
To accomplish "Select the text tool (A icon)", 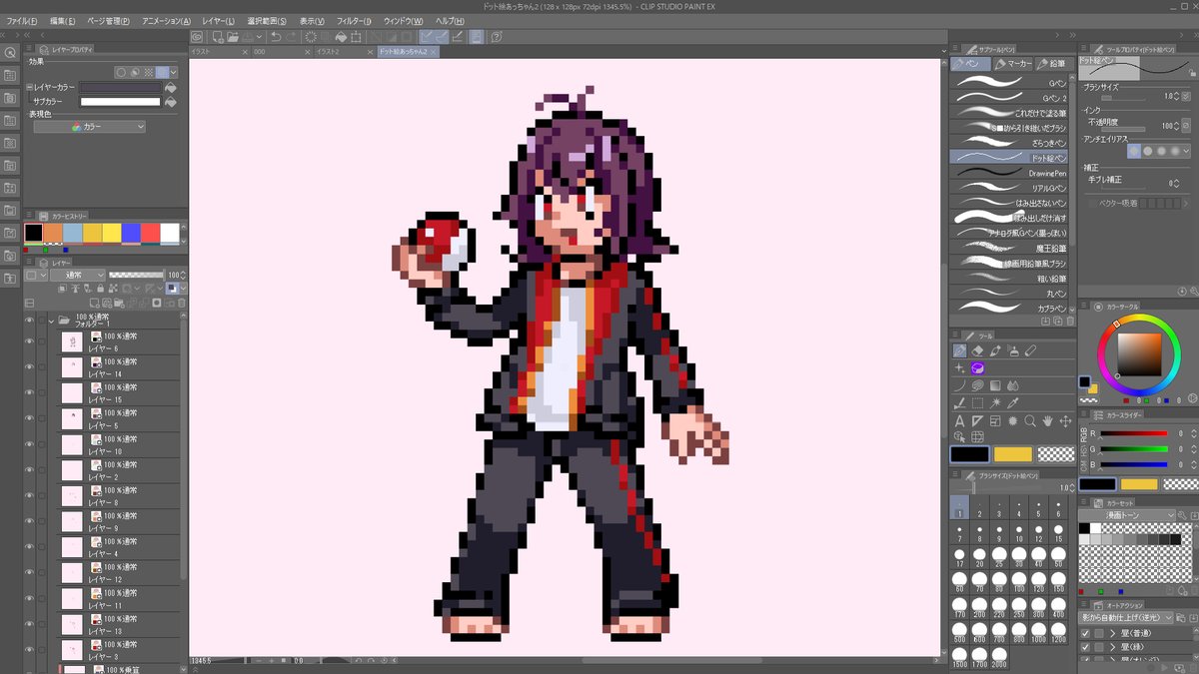I will pyautogui.click(x=959, y=420).
